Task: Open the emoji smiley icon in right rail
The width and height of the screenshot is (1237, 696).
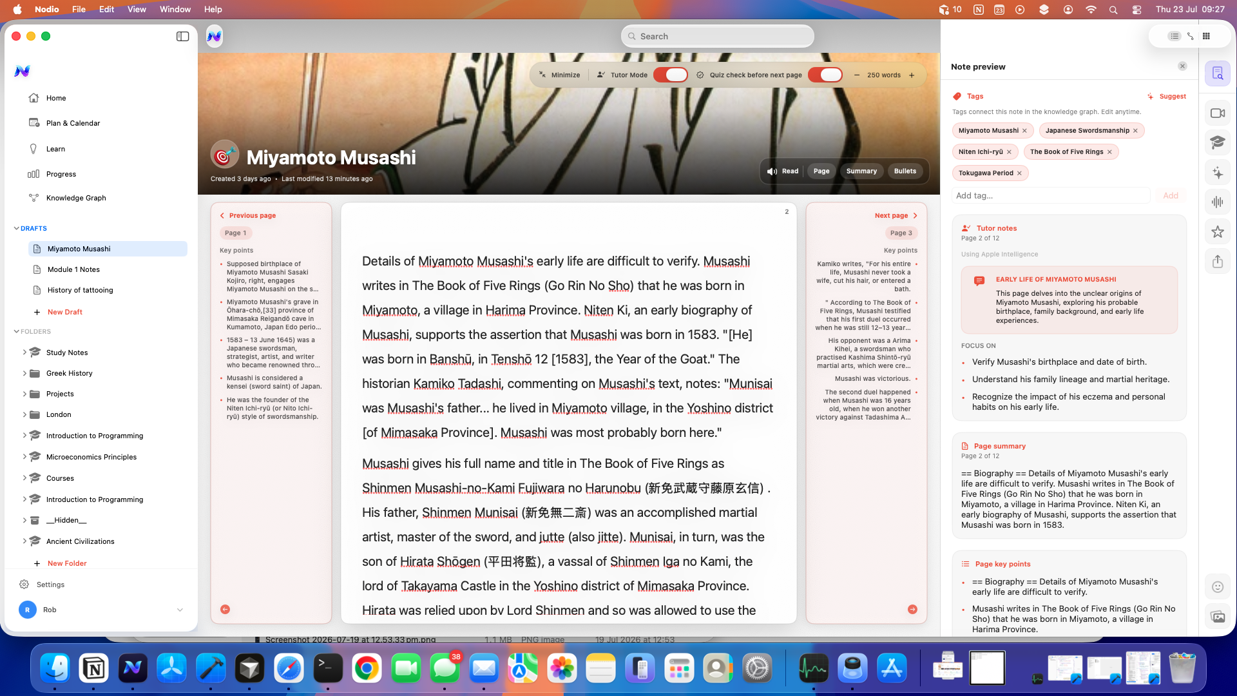Action: [x=1217, y=586]
